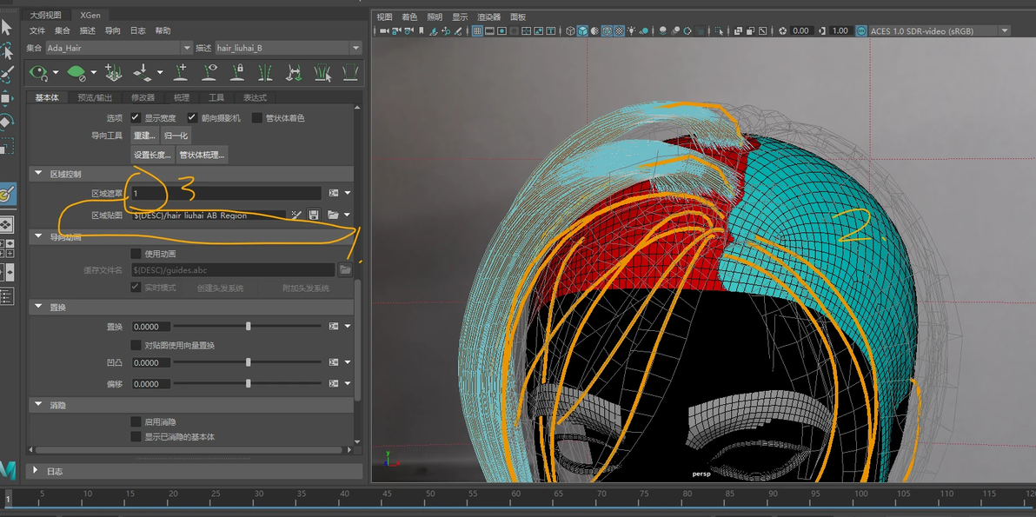
Task: Collapse the 区域控制 section
Action: 38,174
